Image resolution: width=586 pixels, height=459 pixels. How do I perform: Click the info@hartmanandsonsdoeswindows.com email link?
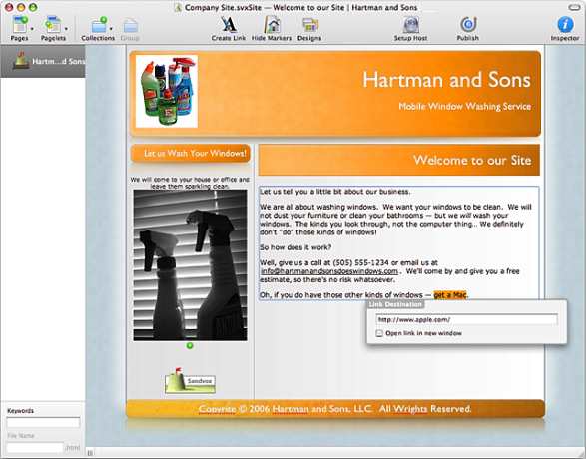pyautogui.click(x=329, y=271)
